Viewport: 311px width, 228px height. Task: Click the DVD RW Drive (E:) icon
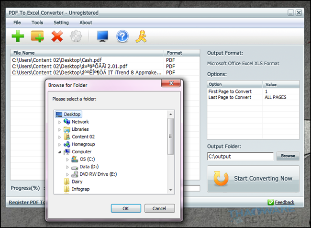(x=75, y=174)
